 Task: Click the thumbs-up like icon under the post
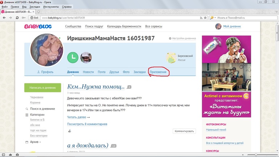click(70, 131)
